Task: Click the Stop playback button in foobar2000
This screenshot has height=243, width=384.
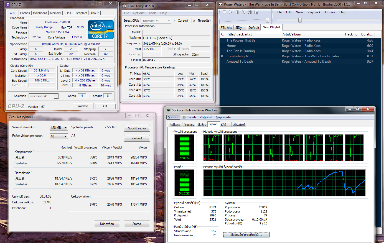Action: (x=224, y=12)
